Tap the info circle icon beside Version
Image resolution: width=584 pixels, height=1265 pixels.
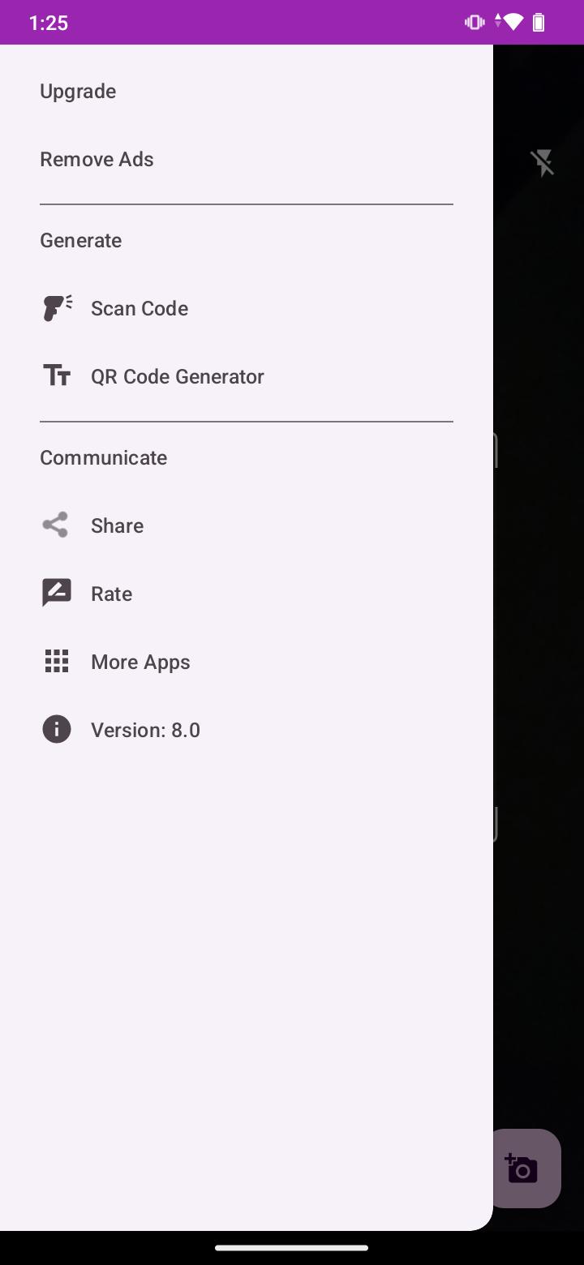tap(57, 730)
